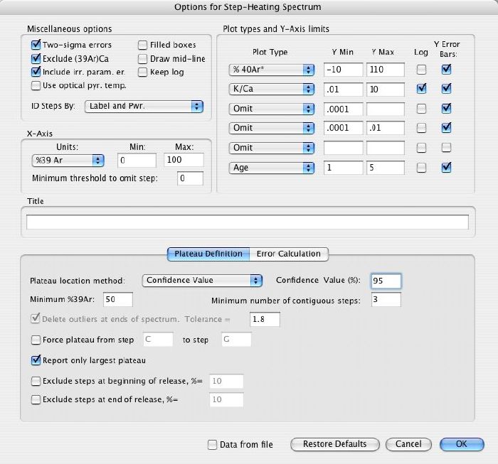498x464 pixels.
Task: Click the Cancel button
Action: (x=408, y=444)
